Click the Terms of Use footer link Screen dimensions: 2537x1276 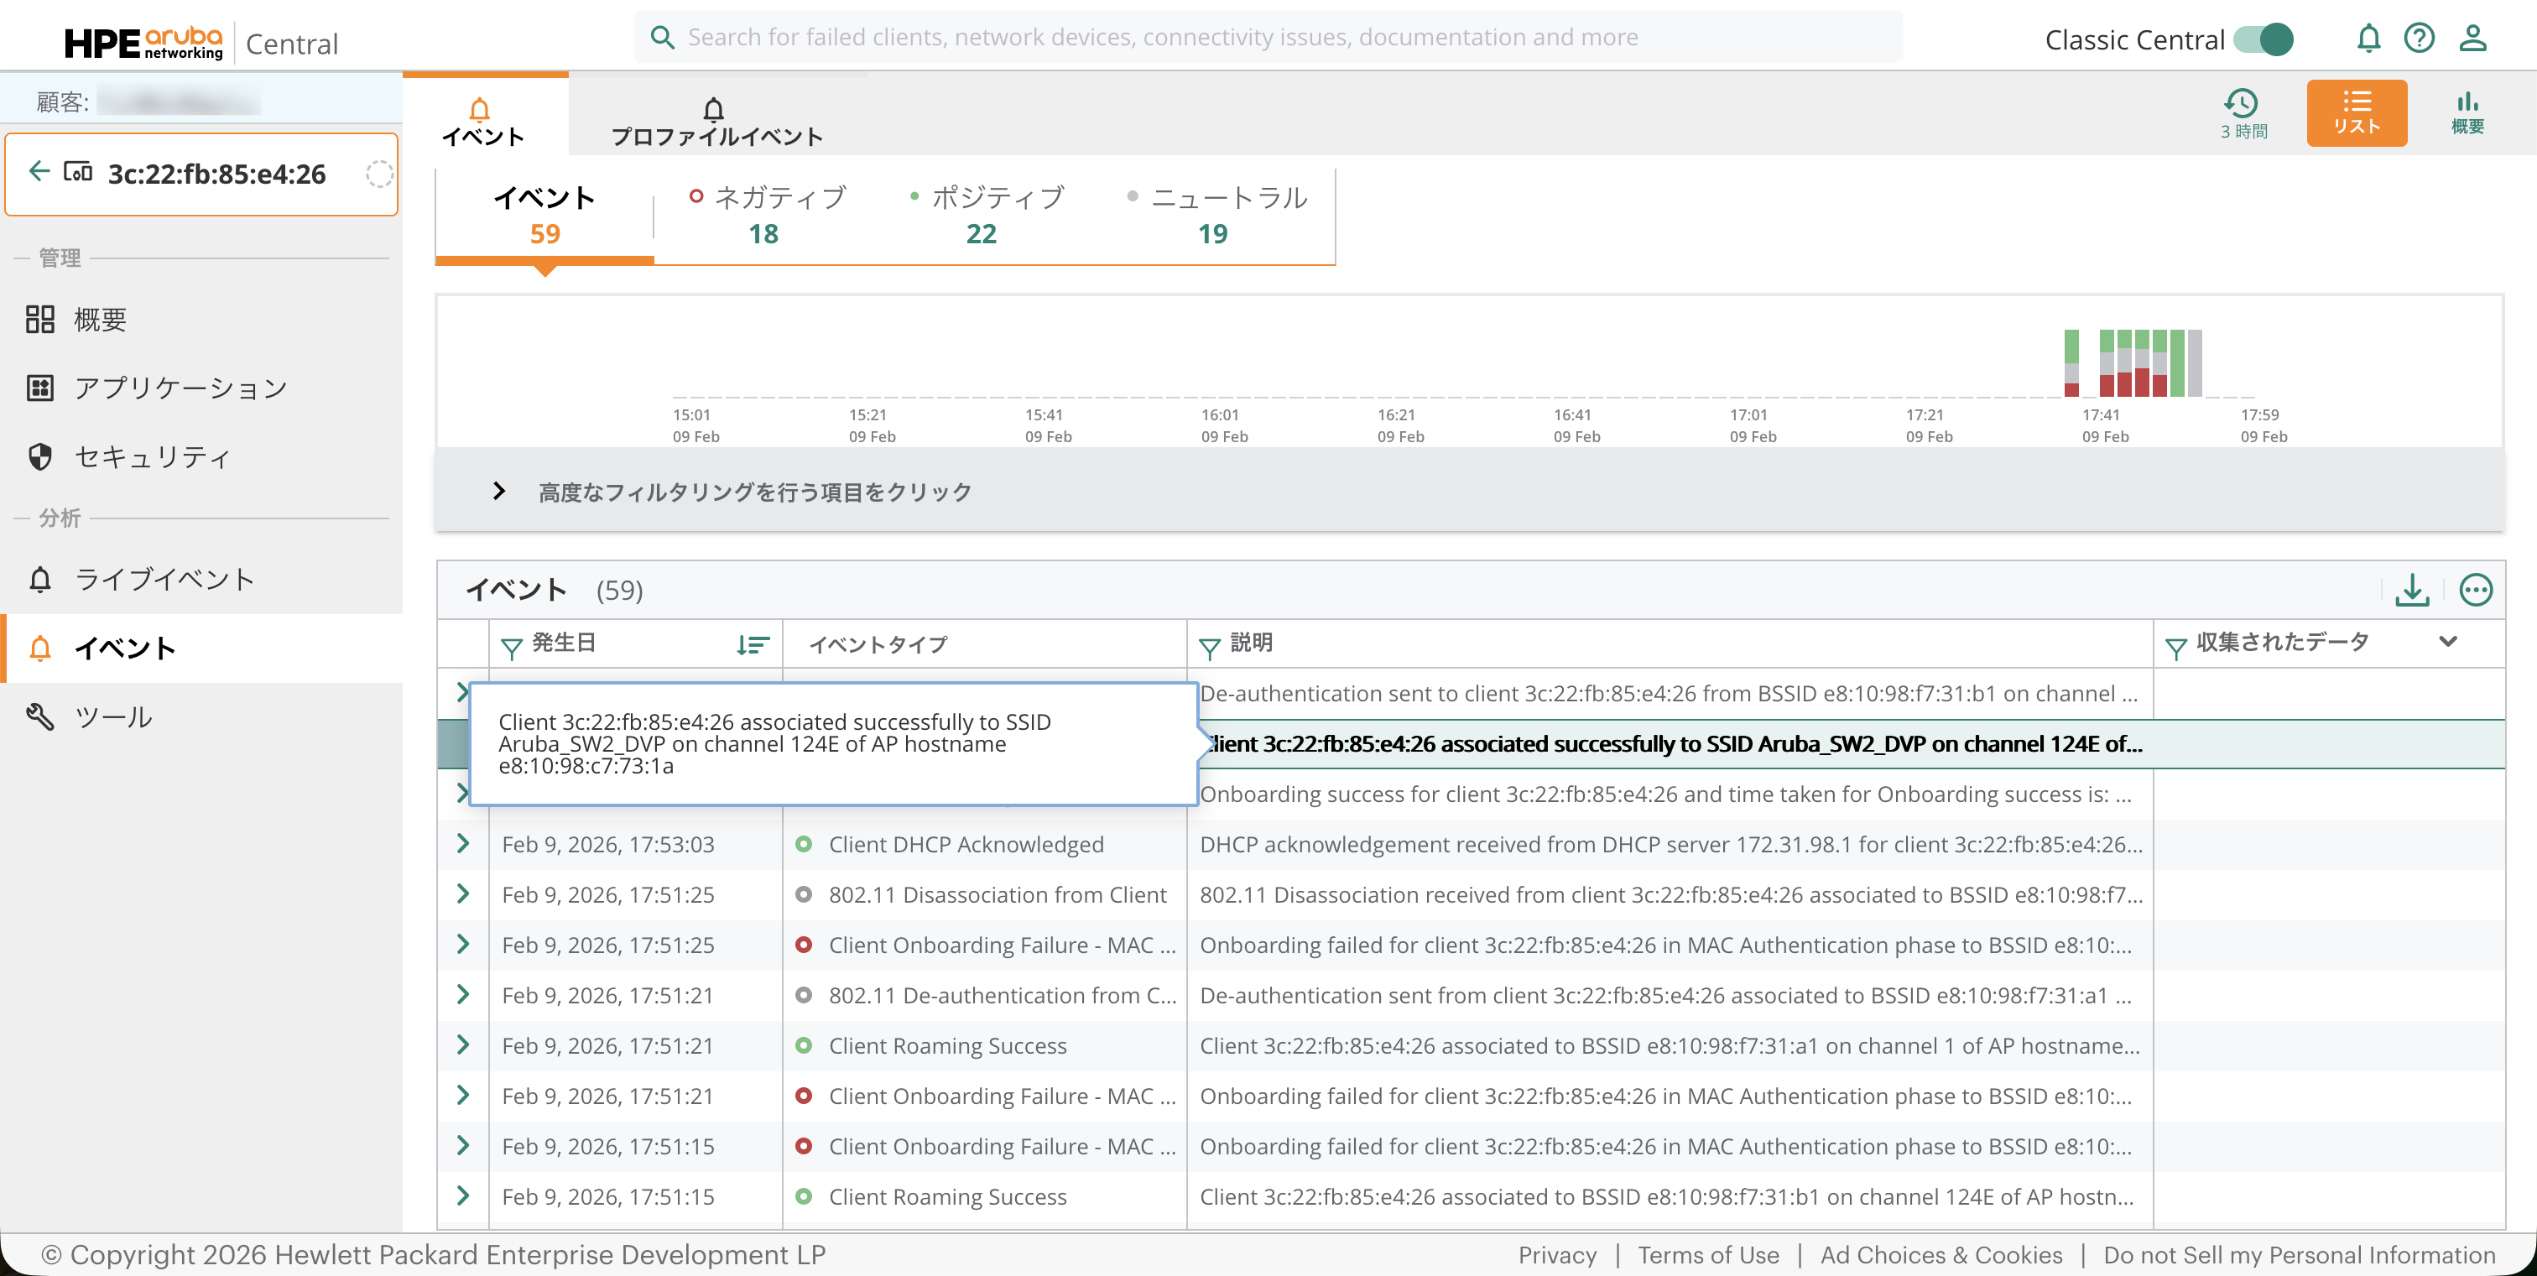[x=1708, y=1254]
